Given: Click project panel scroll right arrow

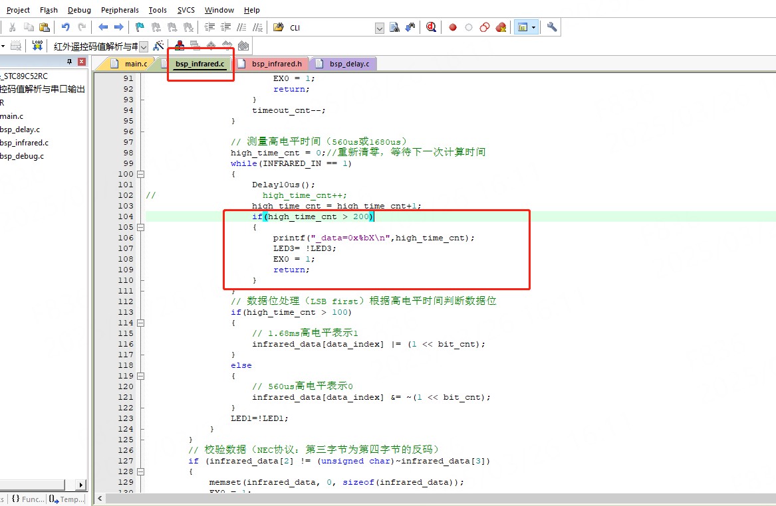Looking at the screenshot, I should 81,485.
